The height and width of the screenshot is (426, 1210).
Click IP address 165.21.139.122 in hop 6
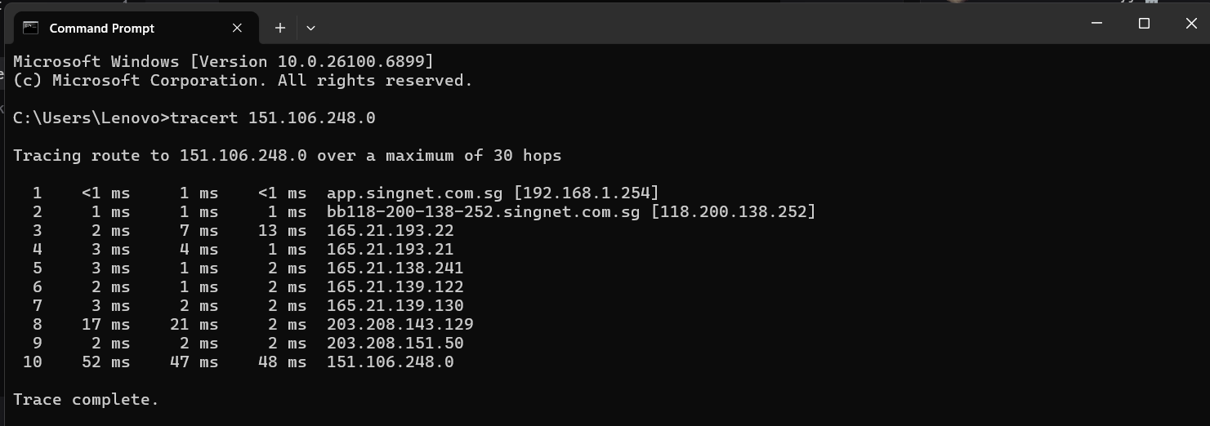click(395, 287)
